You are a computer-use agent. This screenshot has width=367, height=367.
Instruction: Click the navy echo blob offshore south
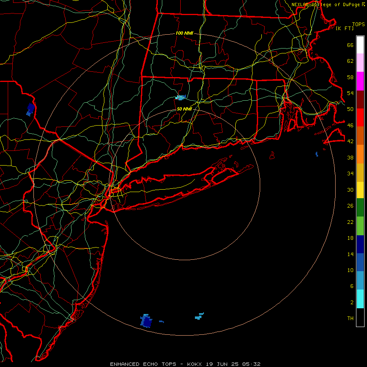(x=146, y=321)
